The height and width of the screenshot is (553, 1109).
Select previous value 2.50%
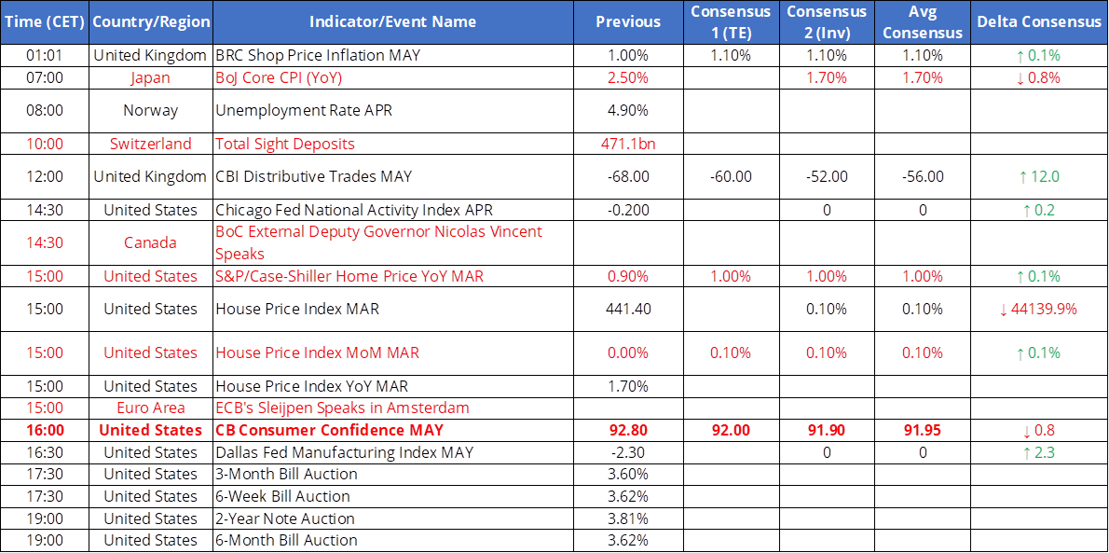pos(628,78)
